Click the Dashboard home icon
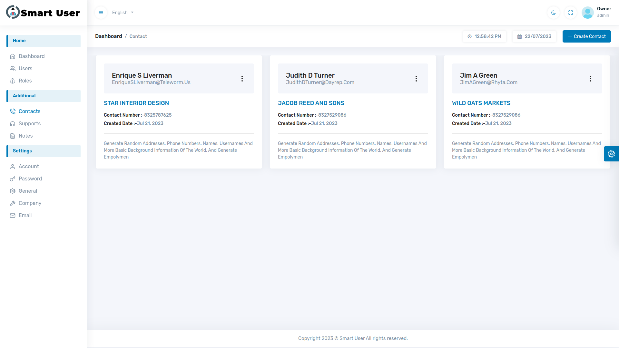The height and width of the screenshot is (348, 619). click(13, 56)
